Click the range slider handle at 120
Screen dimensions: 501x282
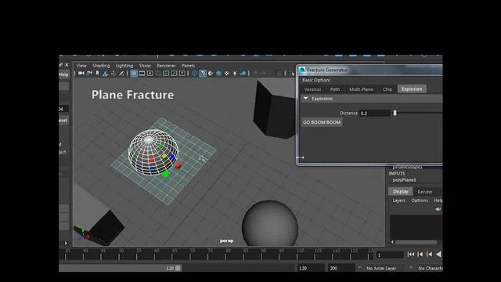[x=178, y=268]
